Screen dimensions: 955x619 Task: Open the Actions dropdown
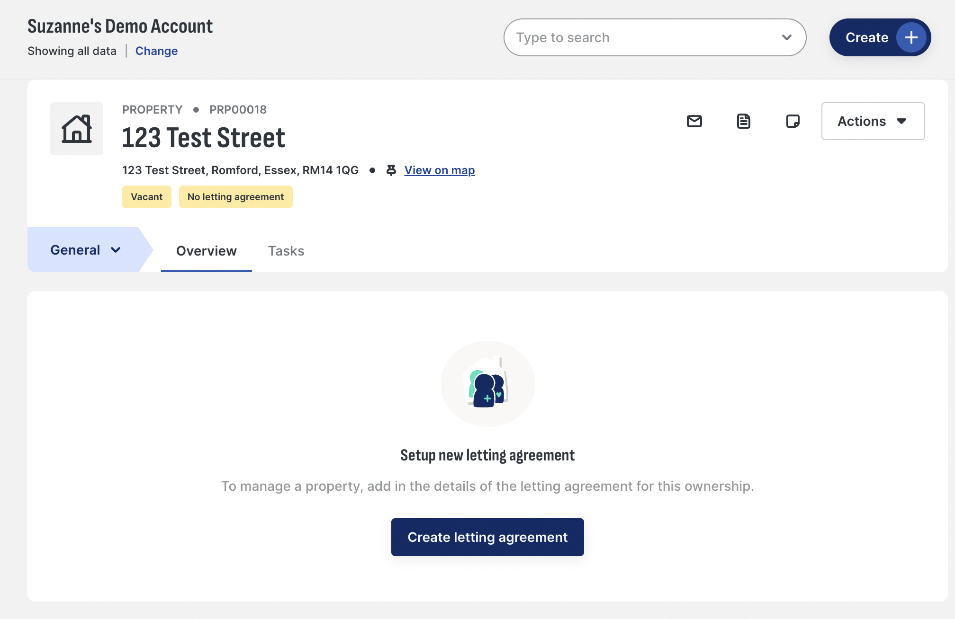point(873,121)
